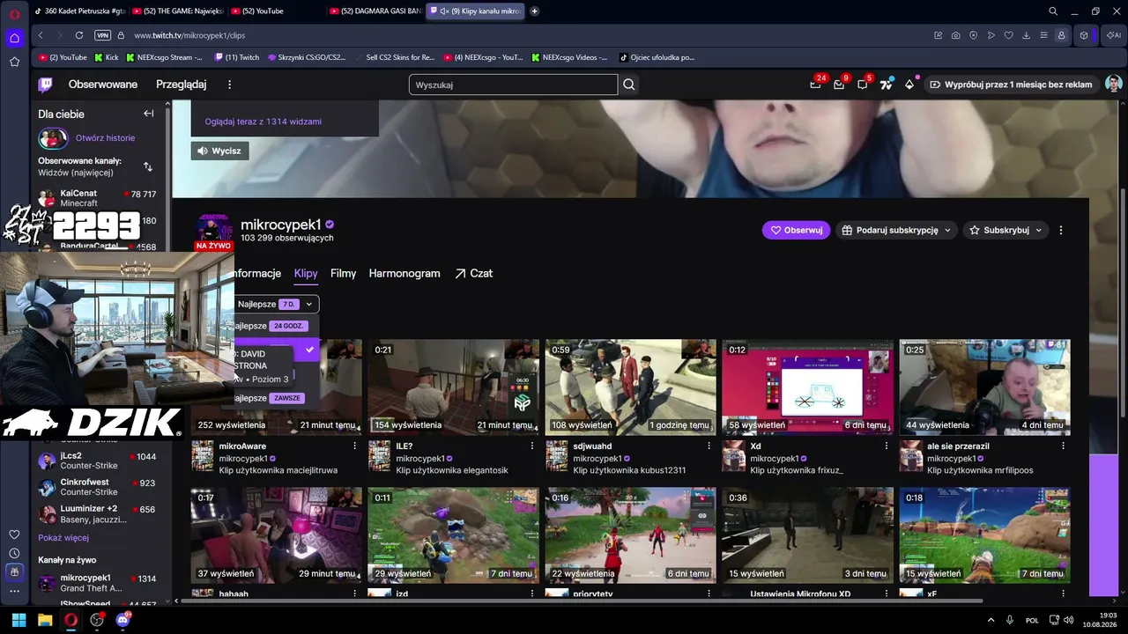
Task: Open Kick bookmark in bookmarks bar
Action: (x=106, y=57)
